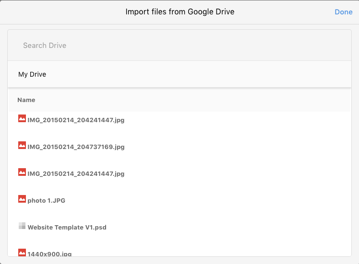Click image icon of topmost IMG_20150214_204241447.jpg
Viewport: 359px width, 264px height.
(x=22, y=118)
